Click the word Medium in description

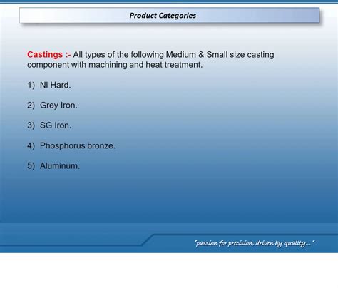(180, 55)
